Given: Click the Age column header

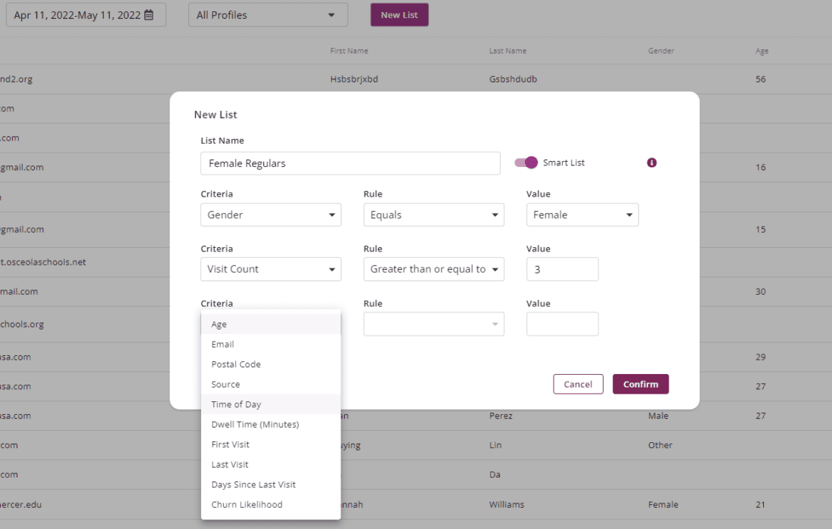Looking at the screenshot, I should pyautogui.click(x=762, y=51).
